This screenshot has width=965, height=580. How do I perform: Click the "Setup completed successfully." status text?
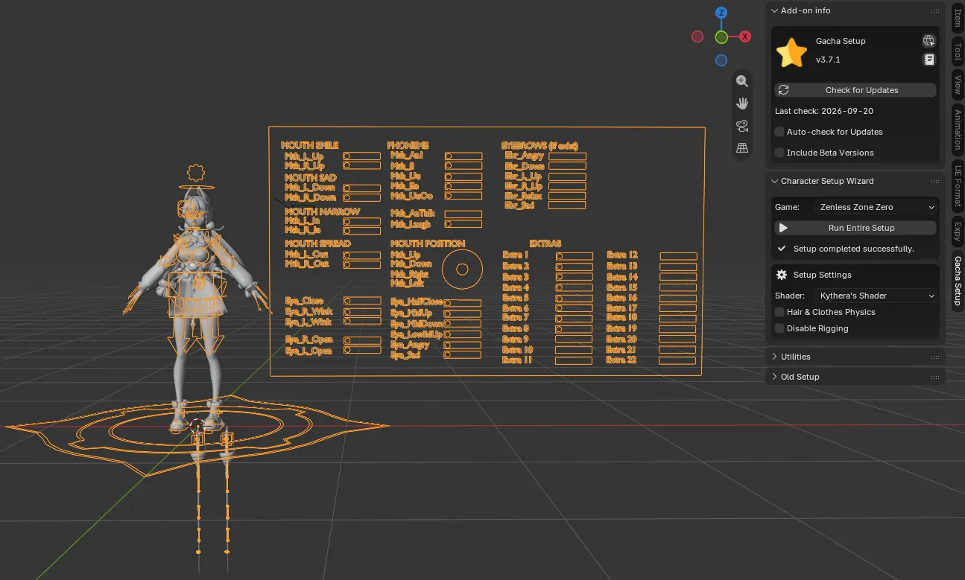pyautogui.click(x=853, y=249)
